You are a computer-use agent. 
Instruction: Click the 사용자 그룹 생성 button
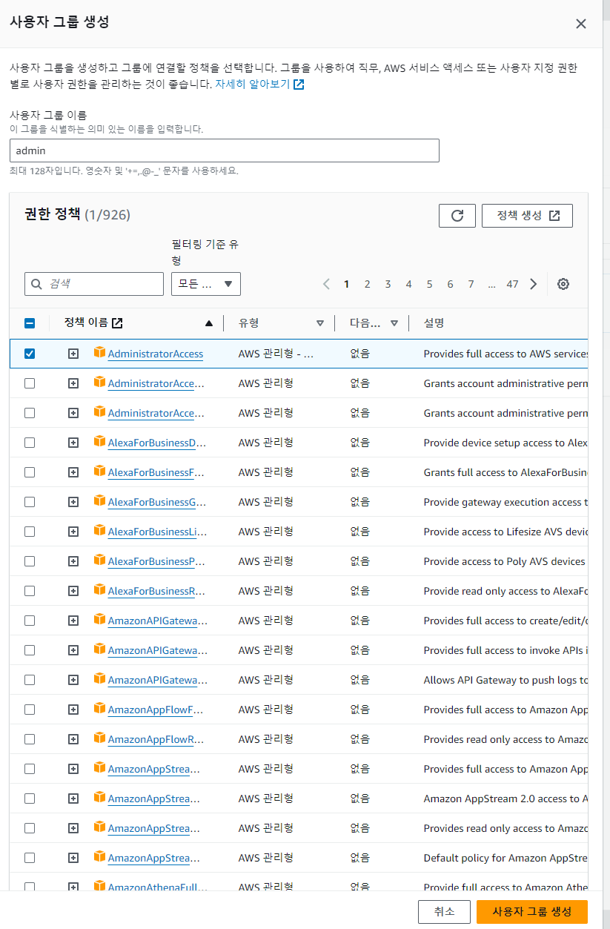pos(532,911)
